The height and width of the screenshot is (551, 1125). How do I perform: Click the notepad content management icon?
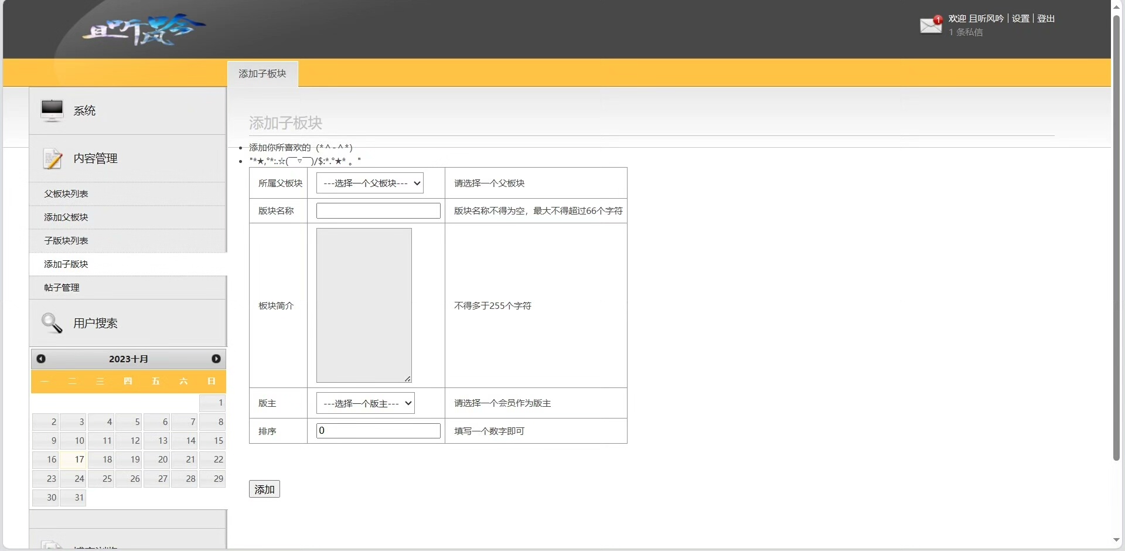tap(52, 158)
